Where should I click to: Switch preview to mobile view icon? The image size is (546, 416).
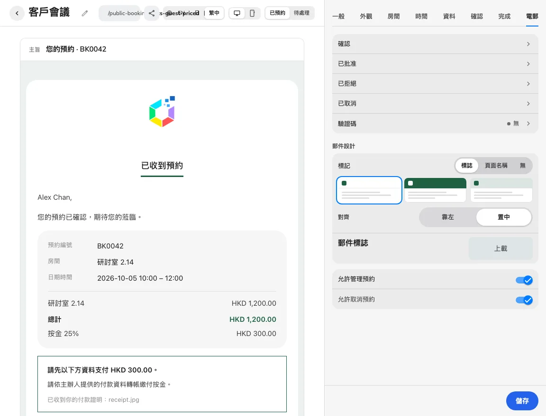click(x=252, y=13)
